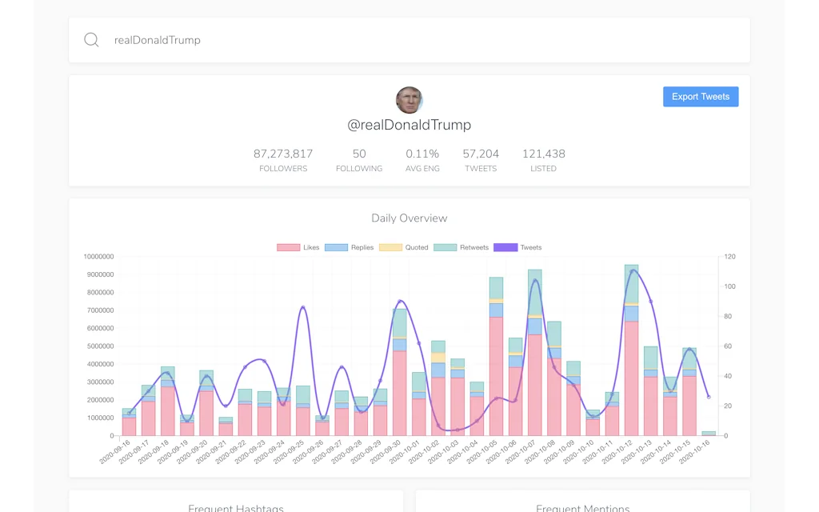The height and width of the screenshot is (512, 819).
Task: Click the Likes legend label
Action: coord(311,248)
